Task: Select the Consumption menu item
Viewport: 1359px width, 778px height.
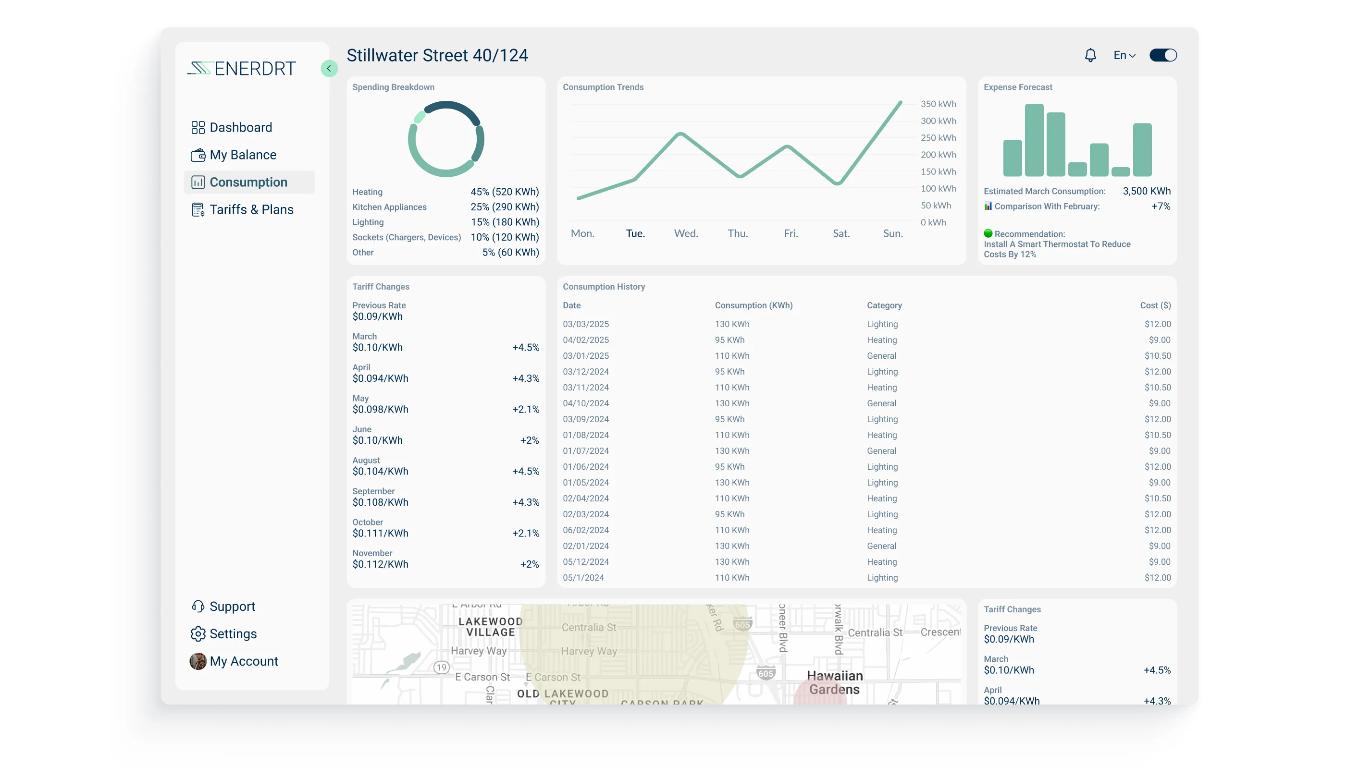Action: [x=249, y=182]
